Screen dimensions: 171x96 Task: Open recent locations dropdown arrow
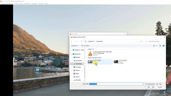point(78,41)
